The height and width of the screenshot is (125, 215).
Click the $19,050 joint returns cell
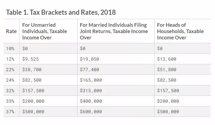pos(89,59)
